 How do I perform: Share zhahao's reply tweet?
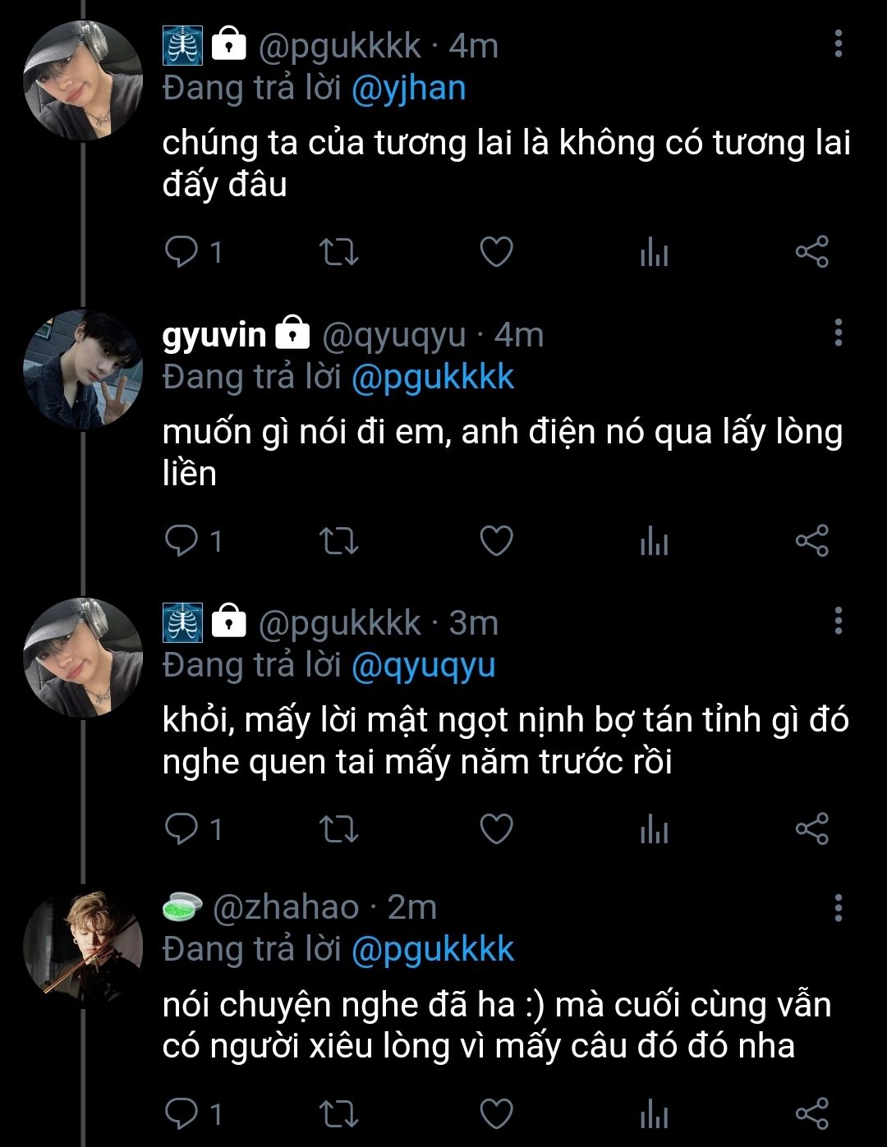point(811,1113)
